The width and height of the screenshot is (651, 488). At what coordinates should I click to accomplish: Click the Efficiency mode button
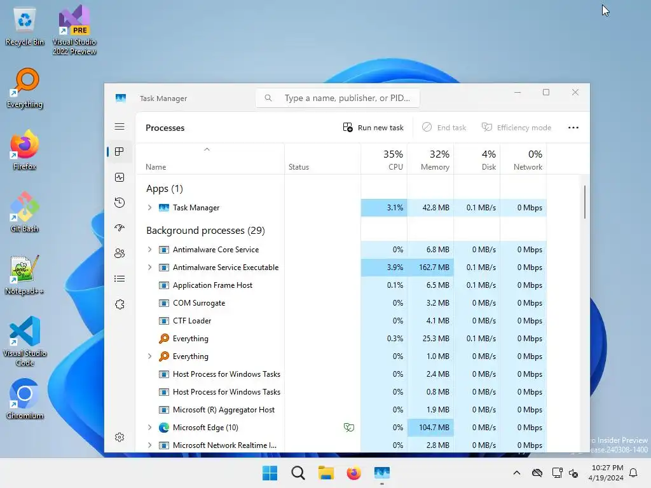pos(516,128)
